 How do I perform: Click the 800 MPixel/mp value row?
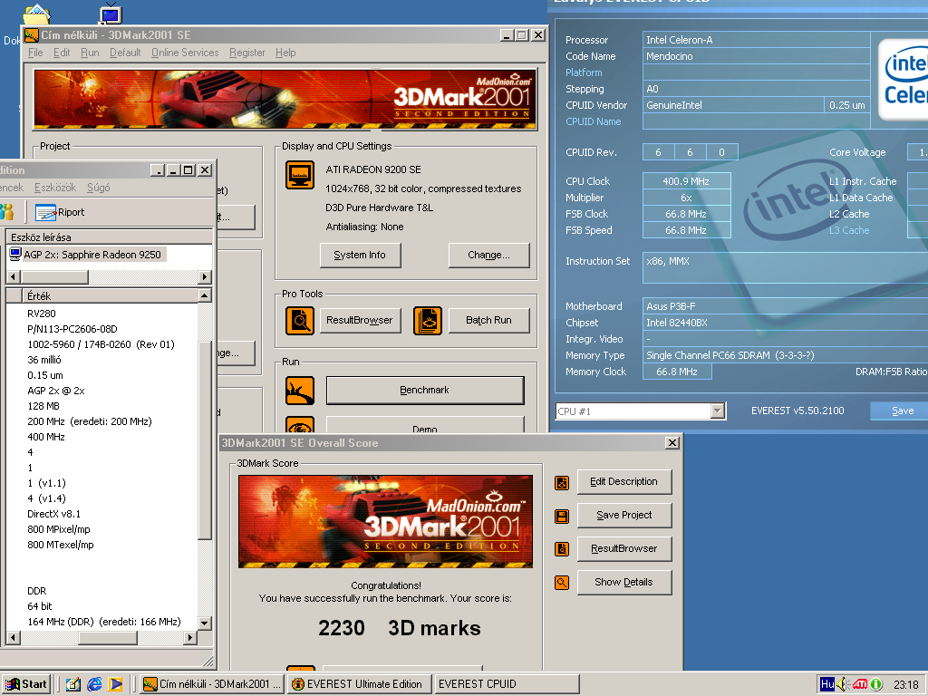click(59, 529)
